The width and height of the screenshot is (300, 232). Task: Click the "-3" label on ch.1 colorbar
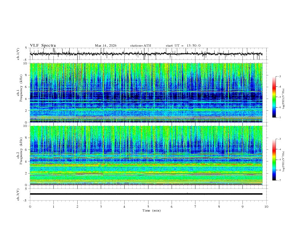pos(280,76)
